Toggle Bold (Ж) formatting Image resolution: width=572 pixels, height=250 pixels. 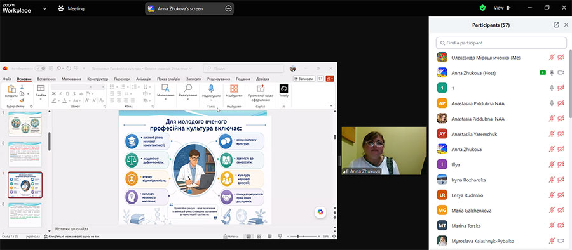pos(53,94)
